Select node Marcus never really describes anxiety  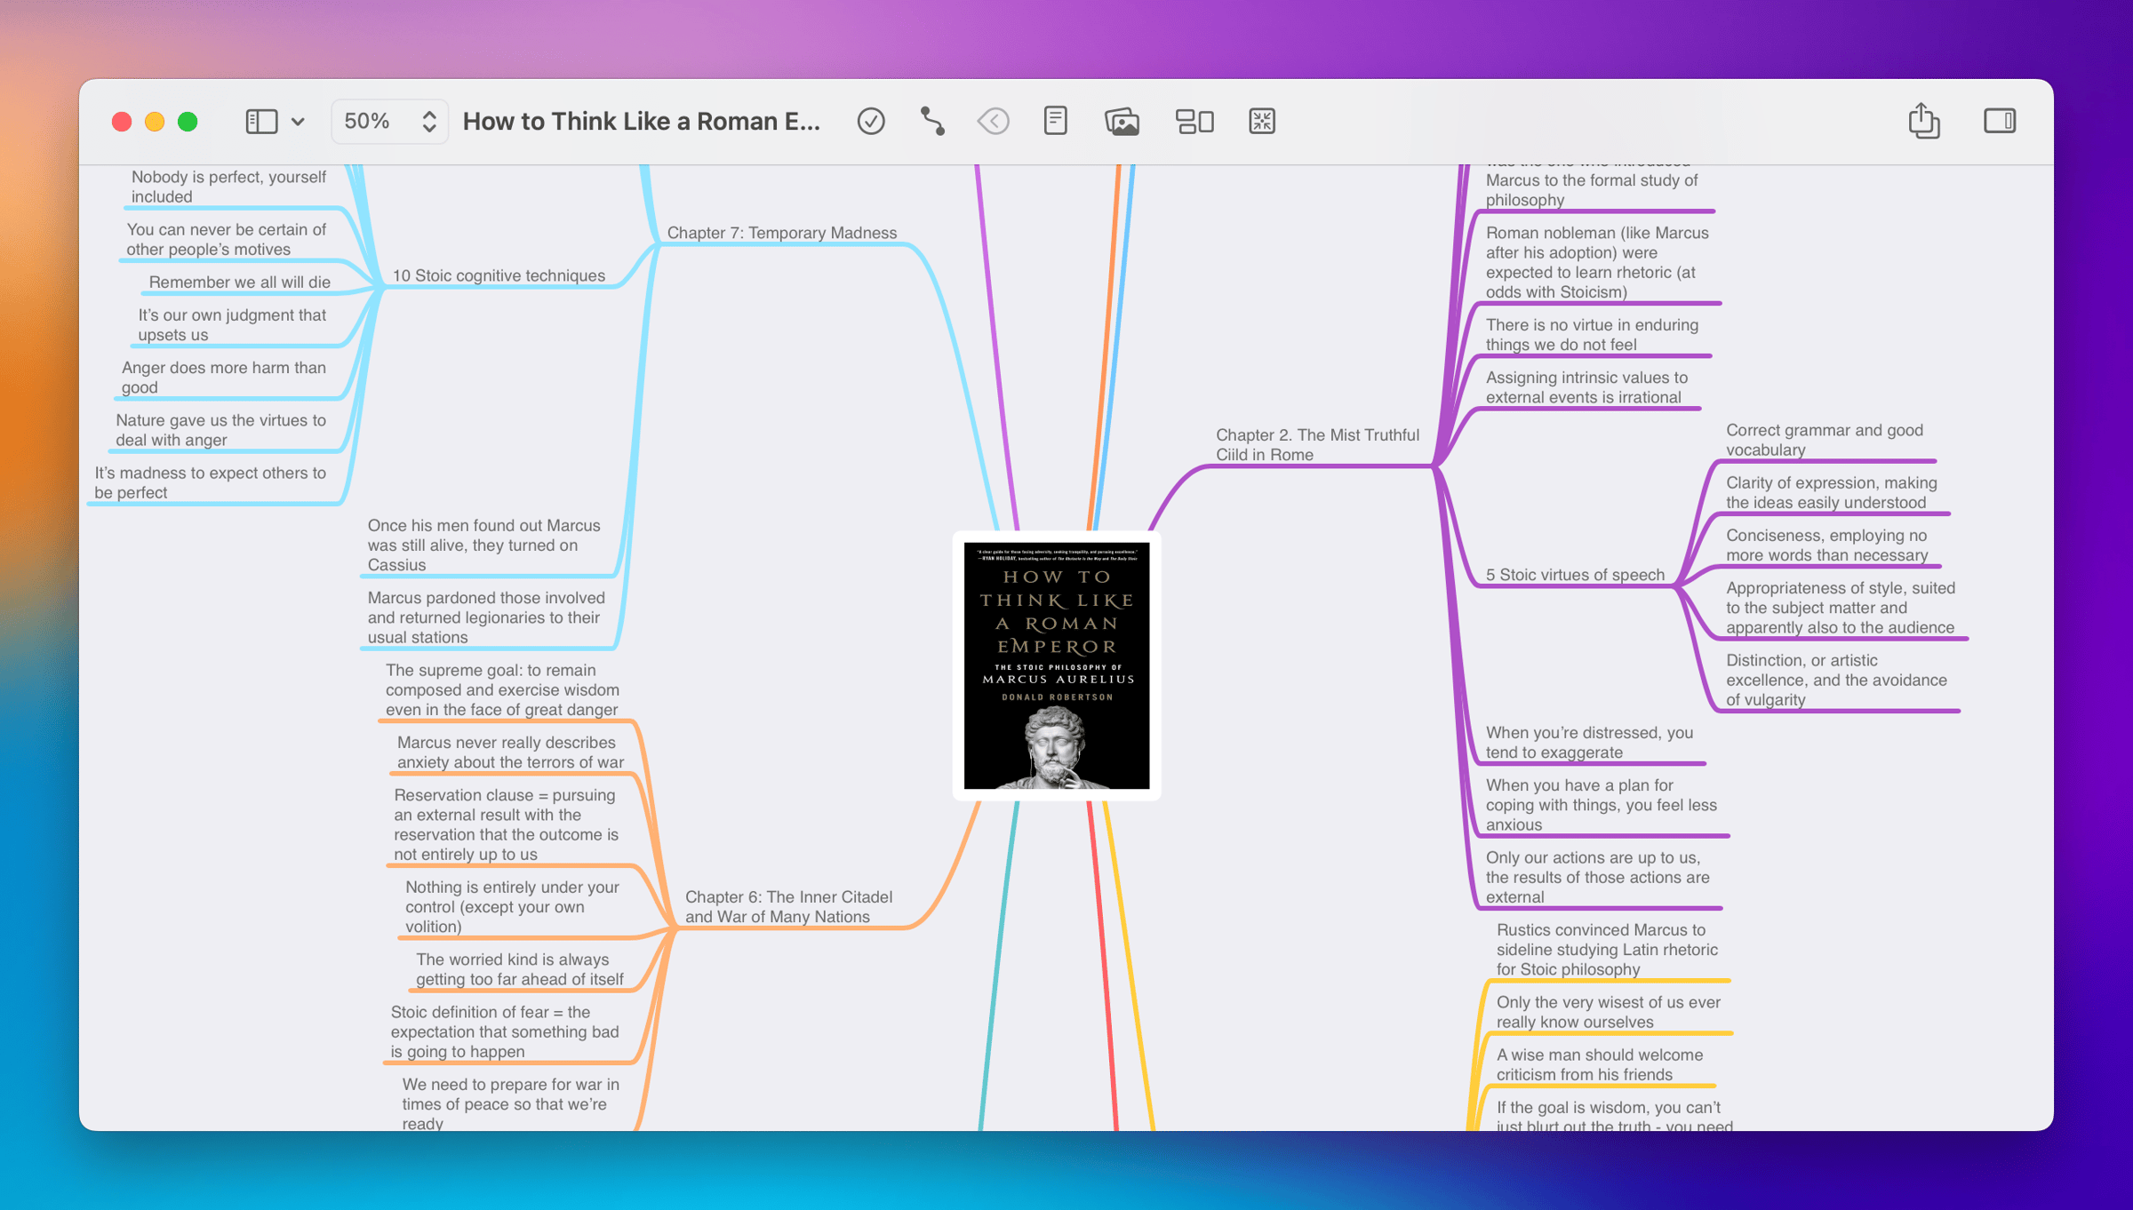point(510,752)
